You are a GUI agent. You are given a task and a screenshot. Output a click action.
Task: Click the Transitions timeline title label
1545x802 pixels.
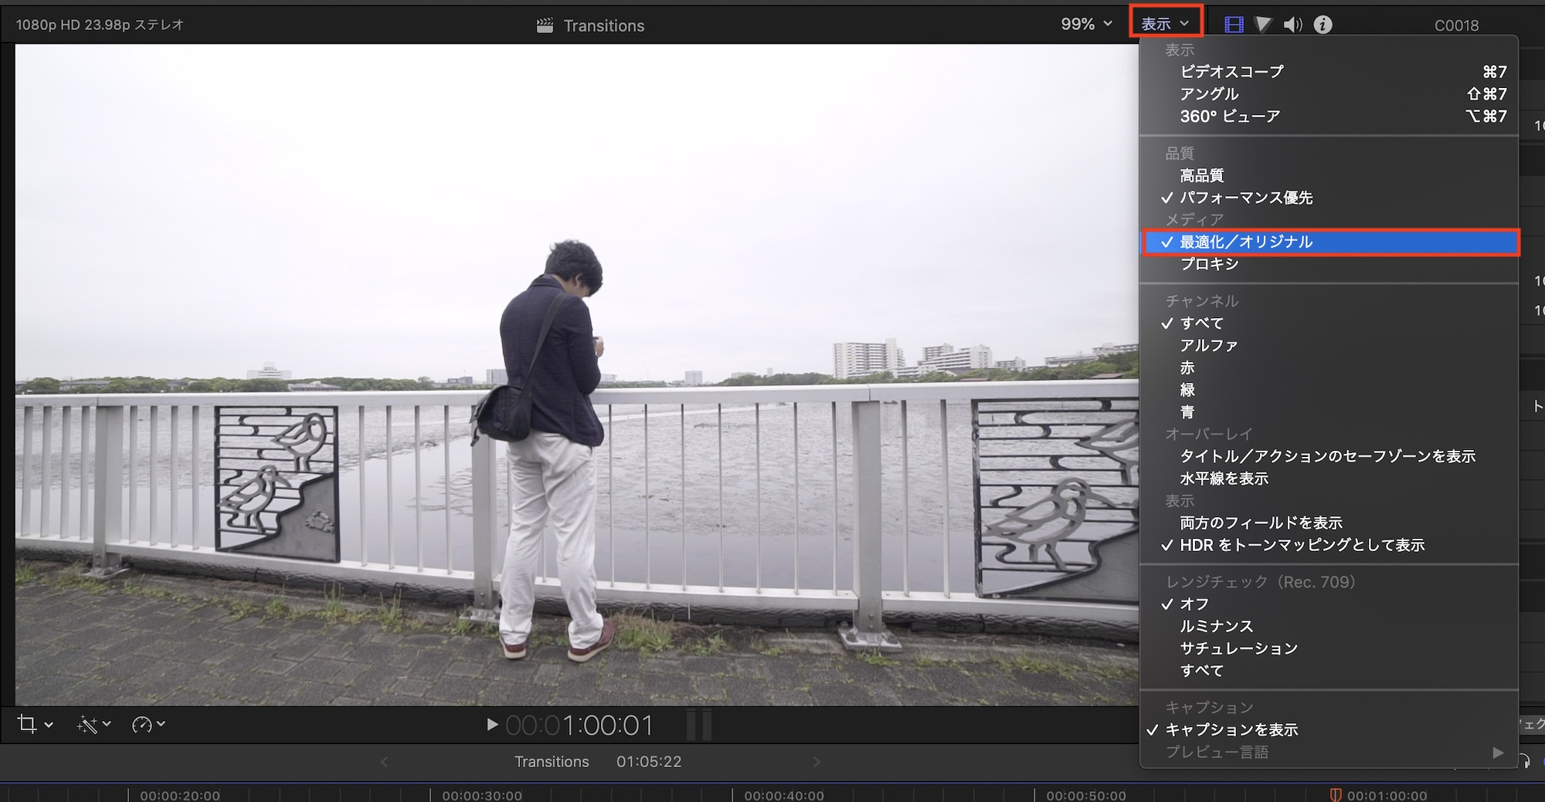point(552,762)
